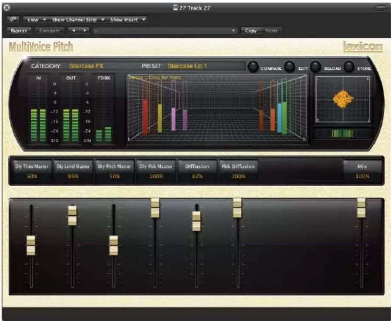Screen dimensions: 391x321
Task: Click the '27 Track 27' window title
Action: 195,8
